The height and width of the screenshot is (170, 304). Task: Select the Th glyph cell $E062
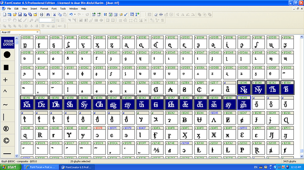pos(273,88)
